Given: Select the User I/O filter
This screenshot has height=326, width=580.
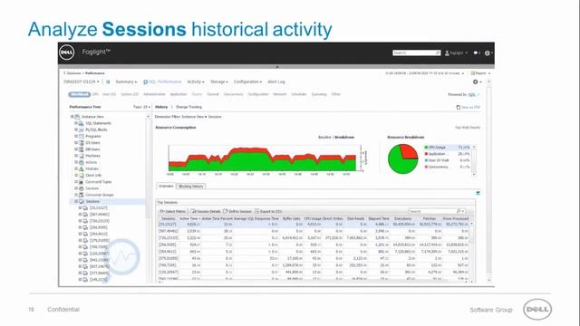Looking at the screenshot, I should [109, 94].
